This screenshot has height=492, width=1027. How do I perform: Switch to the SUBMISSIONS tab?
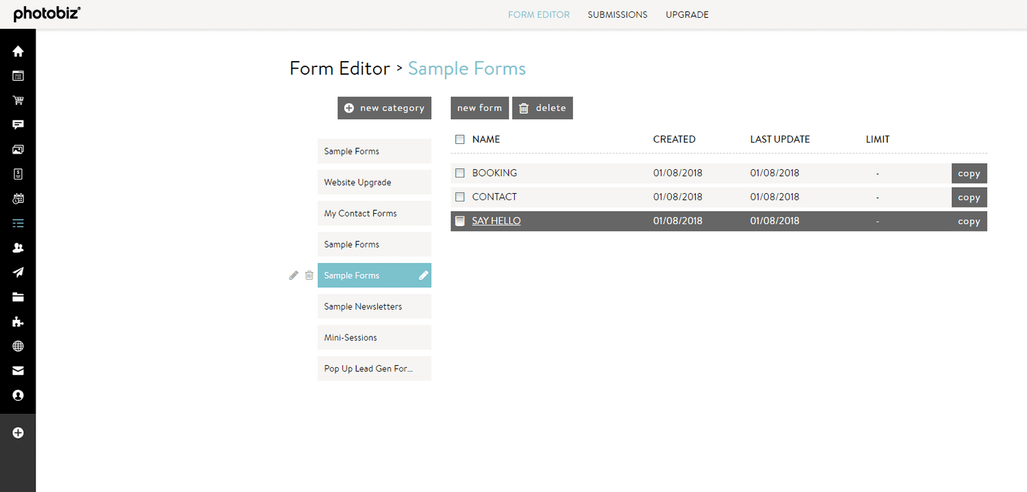[x=617, y=14]
